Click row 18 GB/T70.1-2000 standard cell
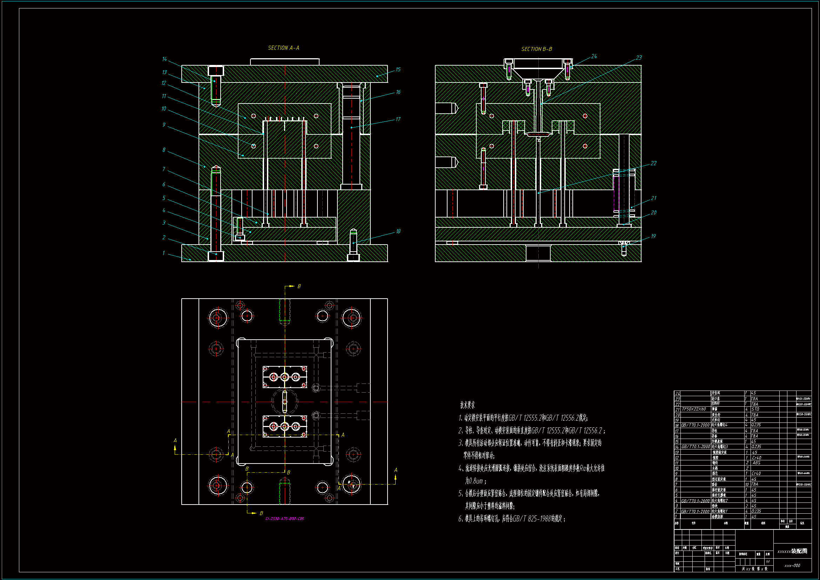The height and width of the screenshot is (580, 820). coord(695,425)
